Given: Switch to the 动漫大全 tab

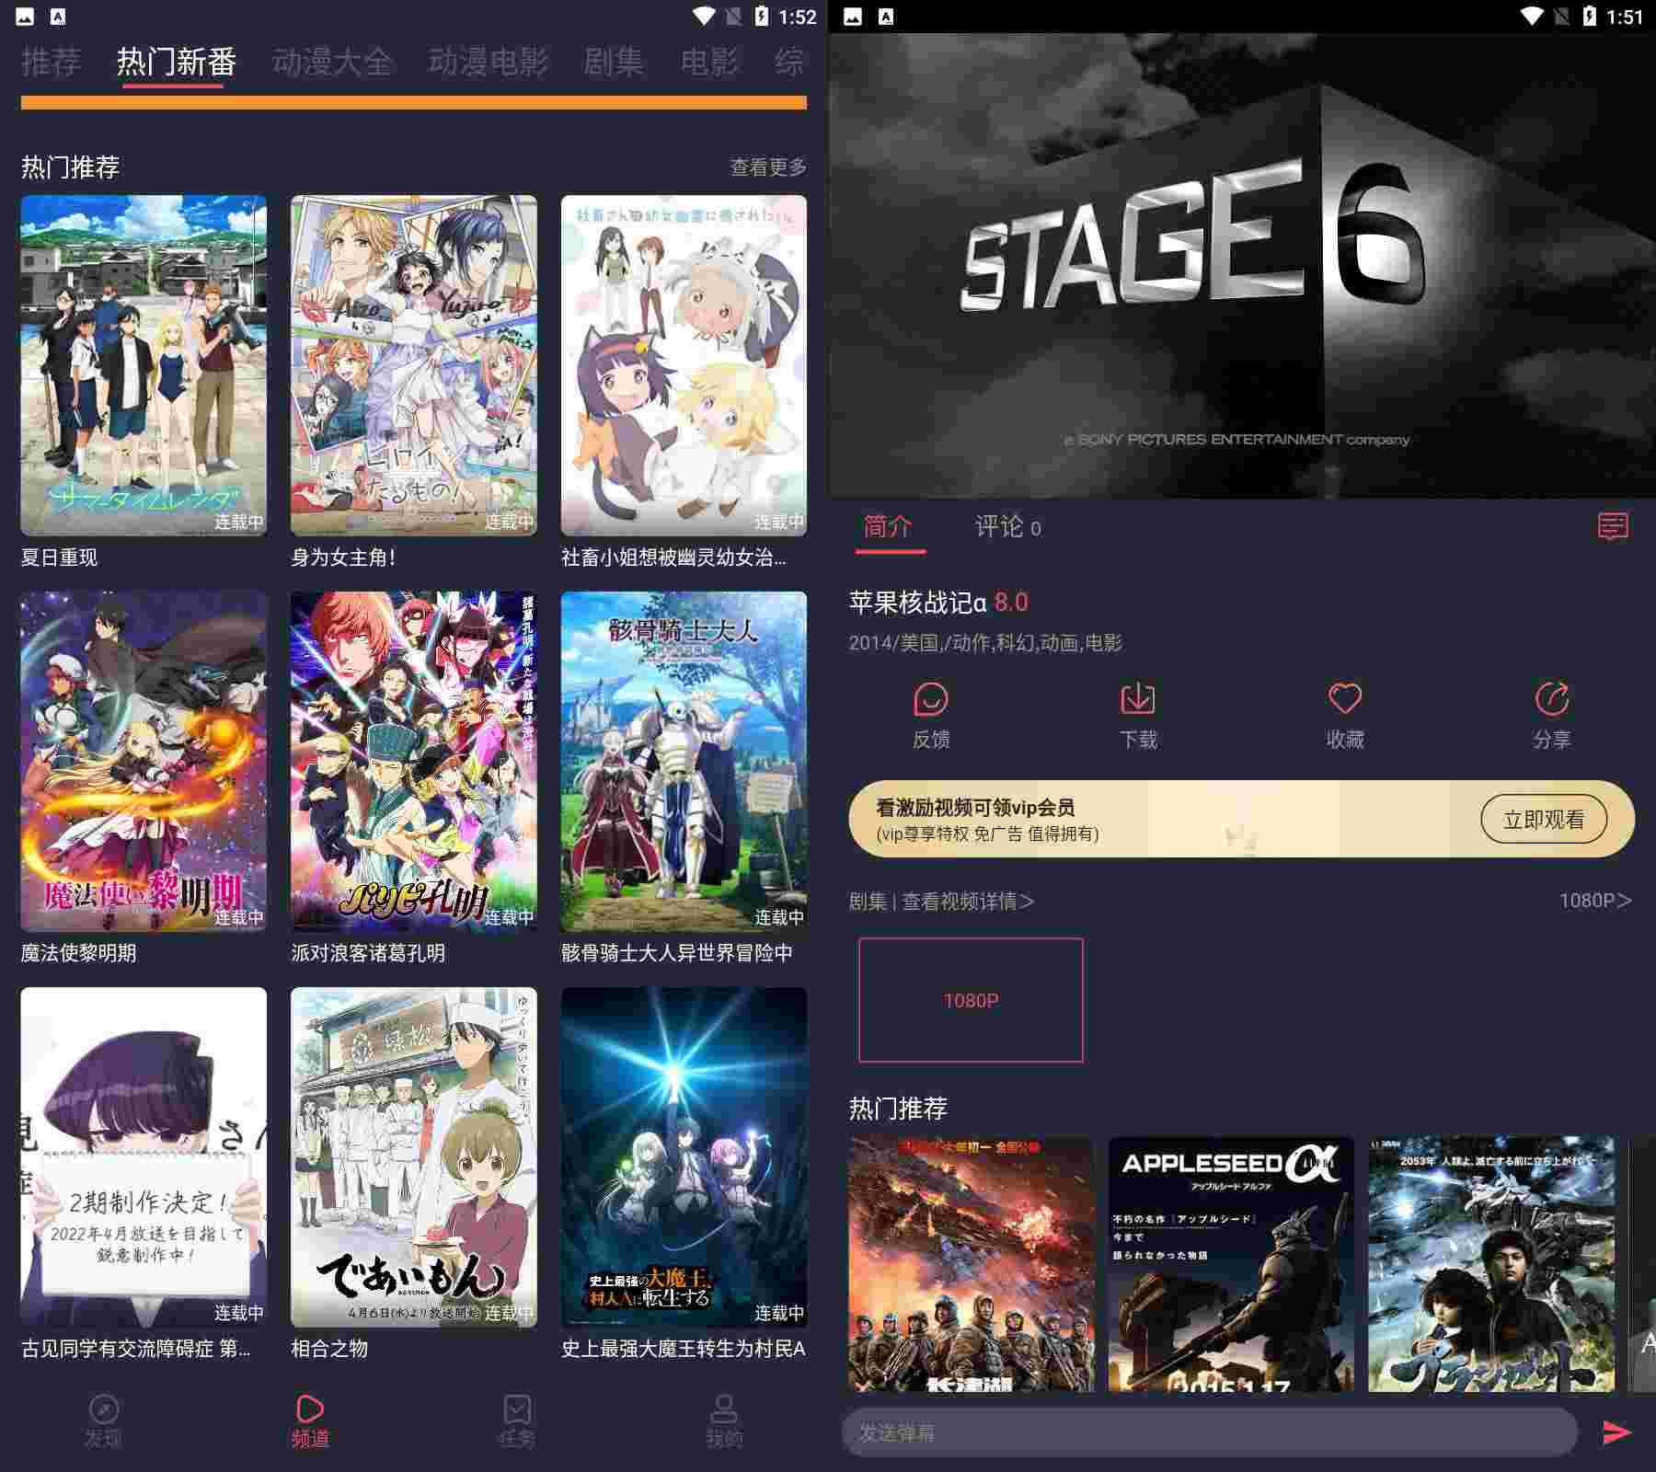Looking at the screenshot, I should pos(332,62).
